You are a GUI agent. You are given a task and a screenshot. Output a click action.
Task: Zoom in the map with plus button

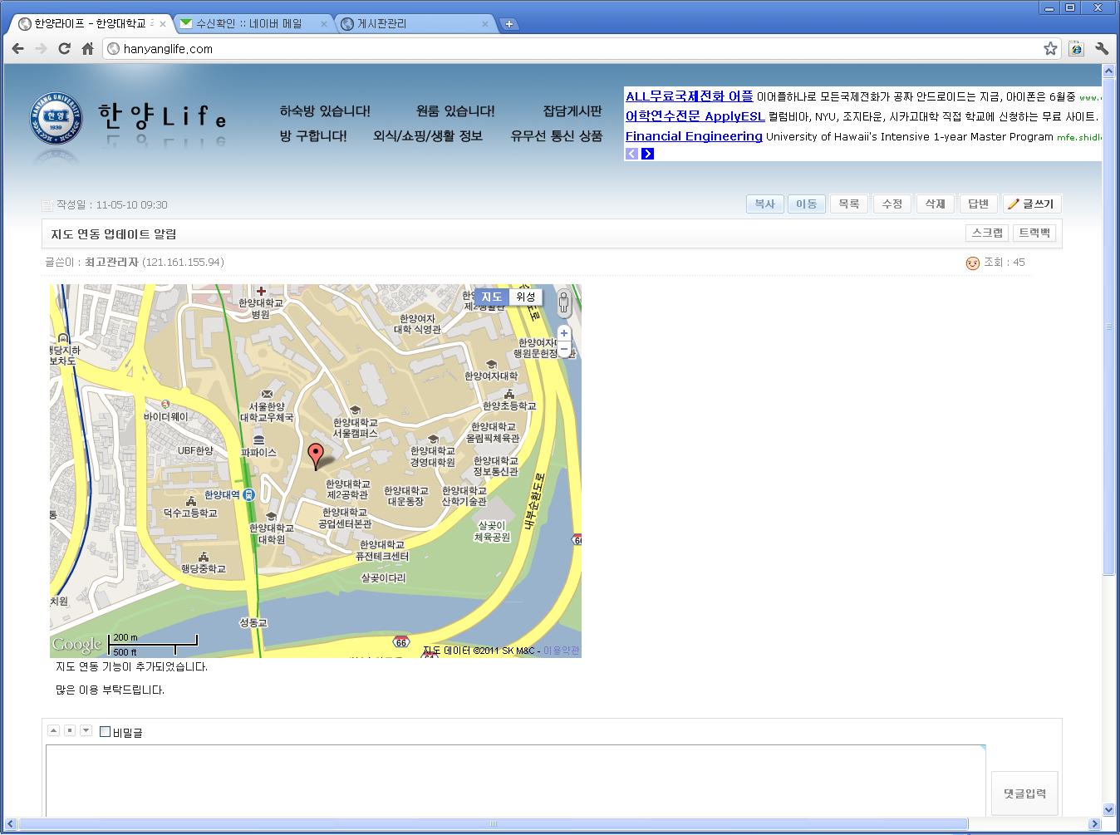pos(564,333)
